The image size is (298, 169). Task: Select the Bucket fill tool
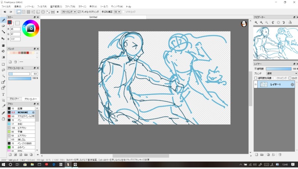coord(3,51)
